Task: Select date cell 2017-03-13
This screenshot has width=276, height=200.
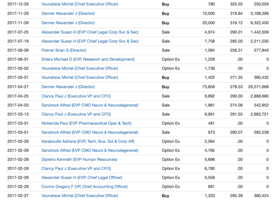Action: point(18,114)
